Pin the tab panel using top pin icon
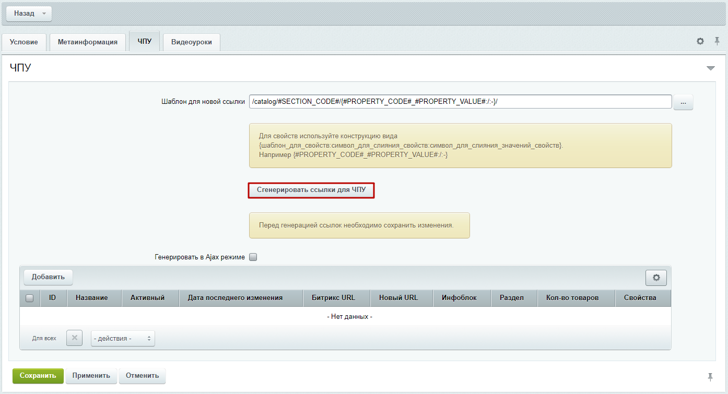 717,41
